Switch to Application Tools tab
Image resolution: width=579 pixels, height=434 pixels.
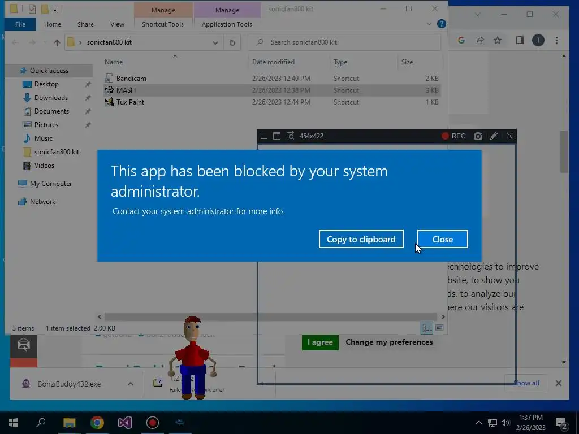tap(227, 24)
